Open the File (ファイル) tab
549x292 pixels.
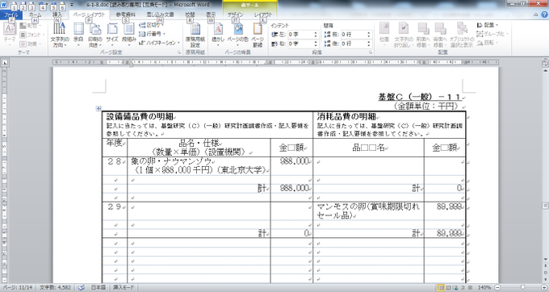pyautogui.click(x=11, y=15)
